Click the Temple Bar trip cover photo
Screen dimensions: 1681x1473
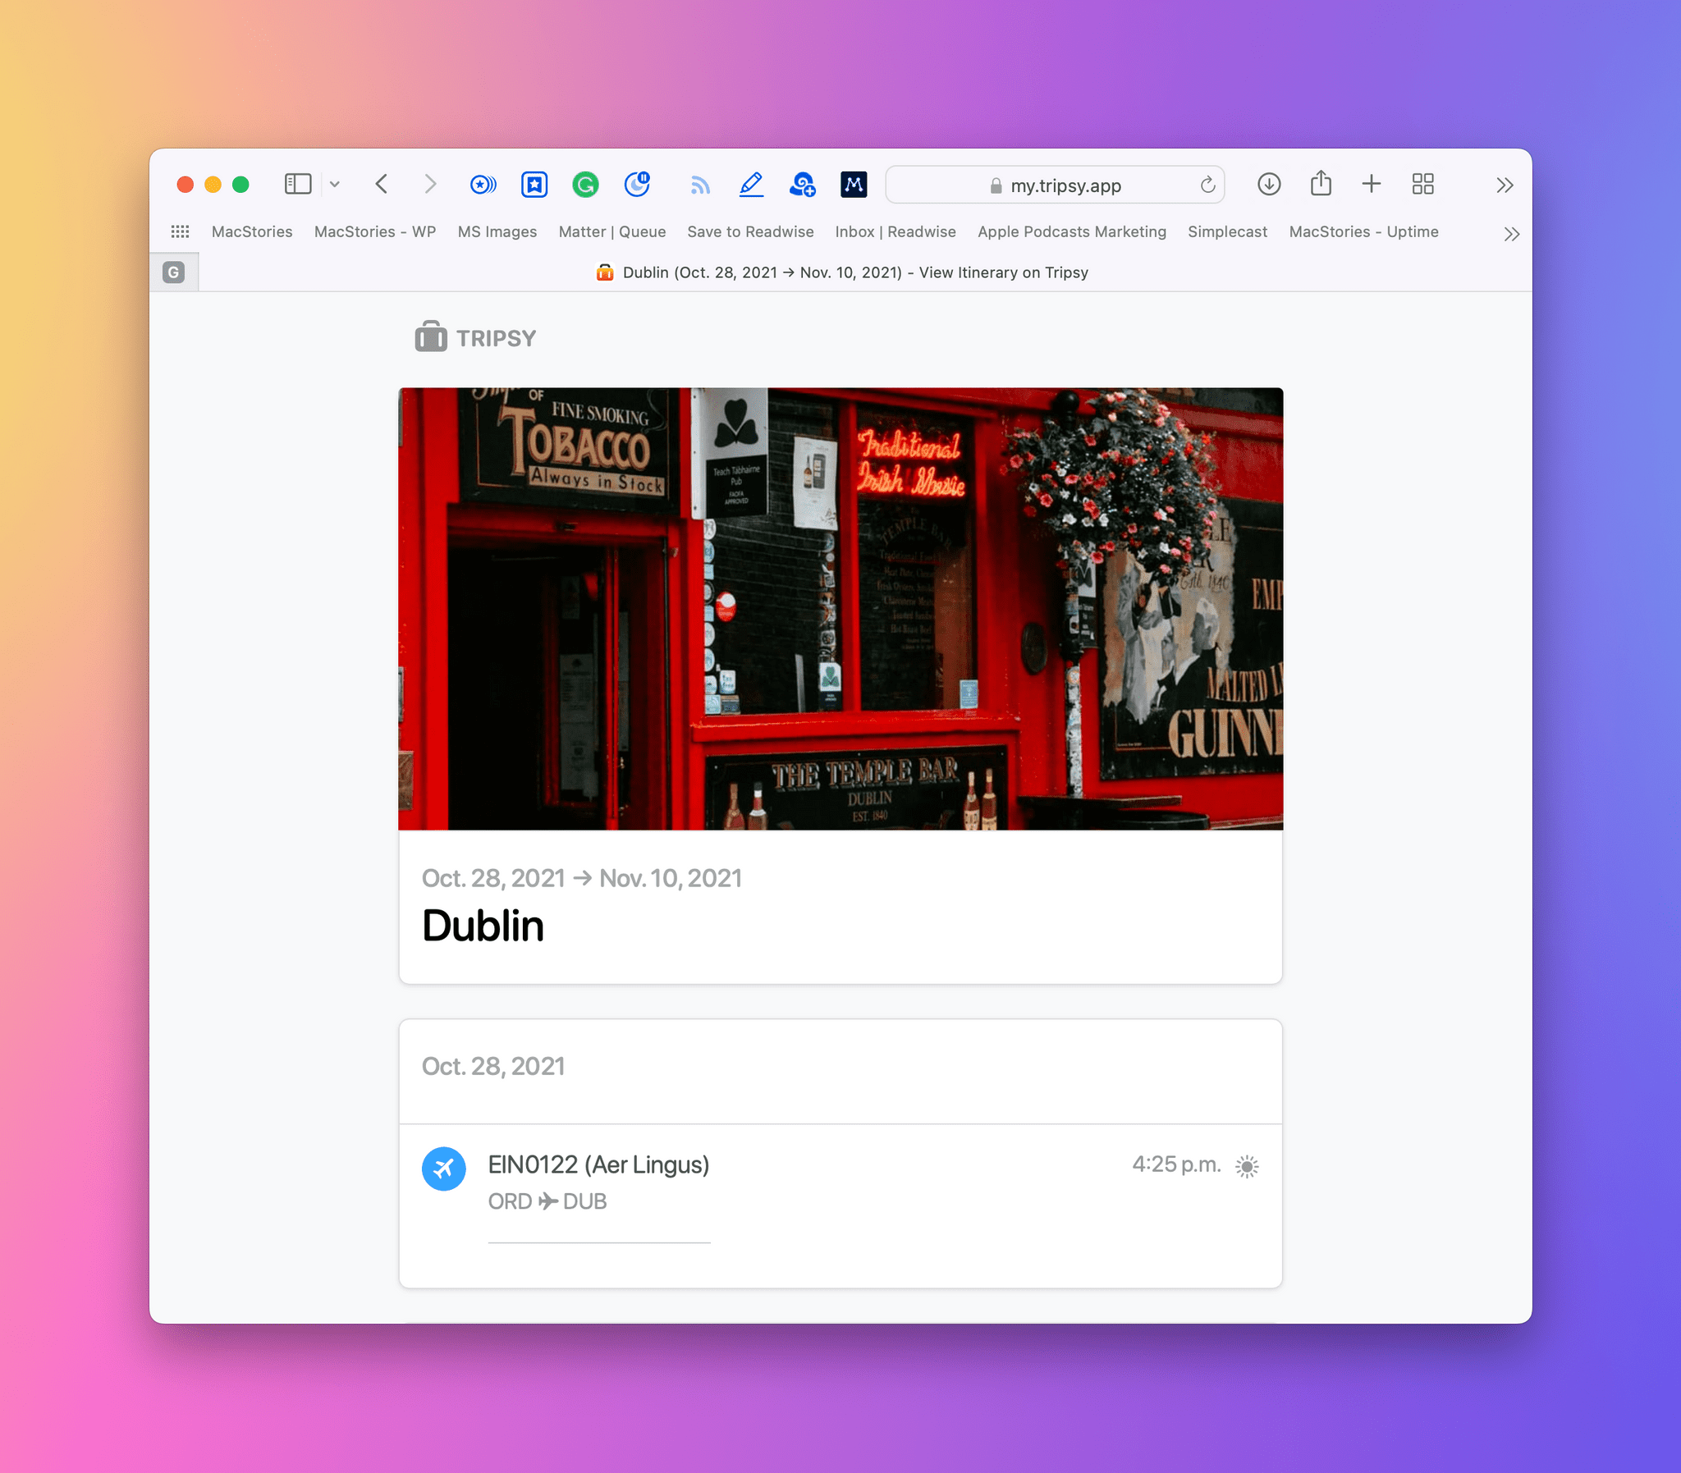coord(840,609)
